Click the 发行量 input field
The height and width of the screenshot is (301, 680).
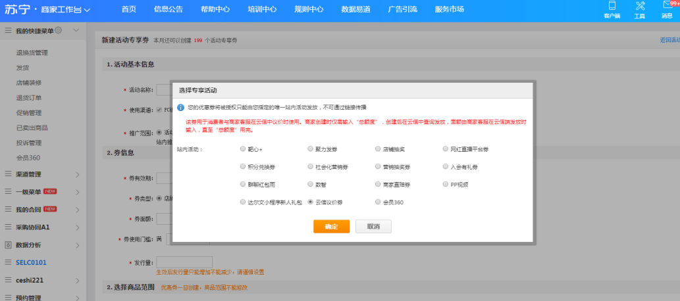tap(184, 262)
